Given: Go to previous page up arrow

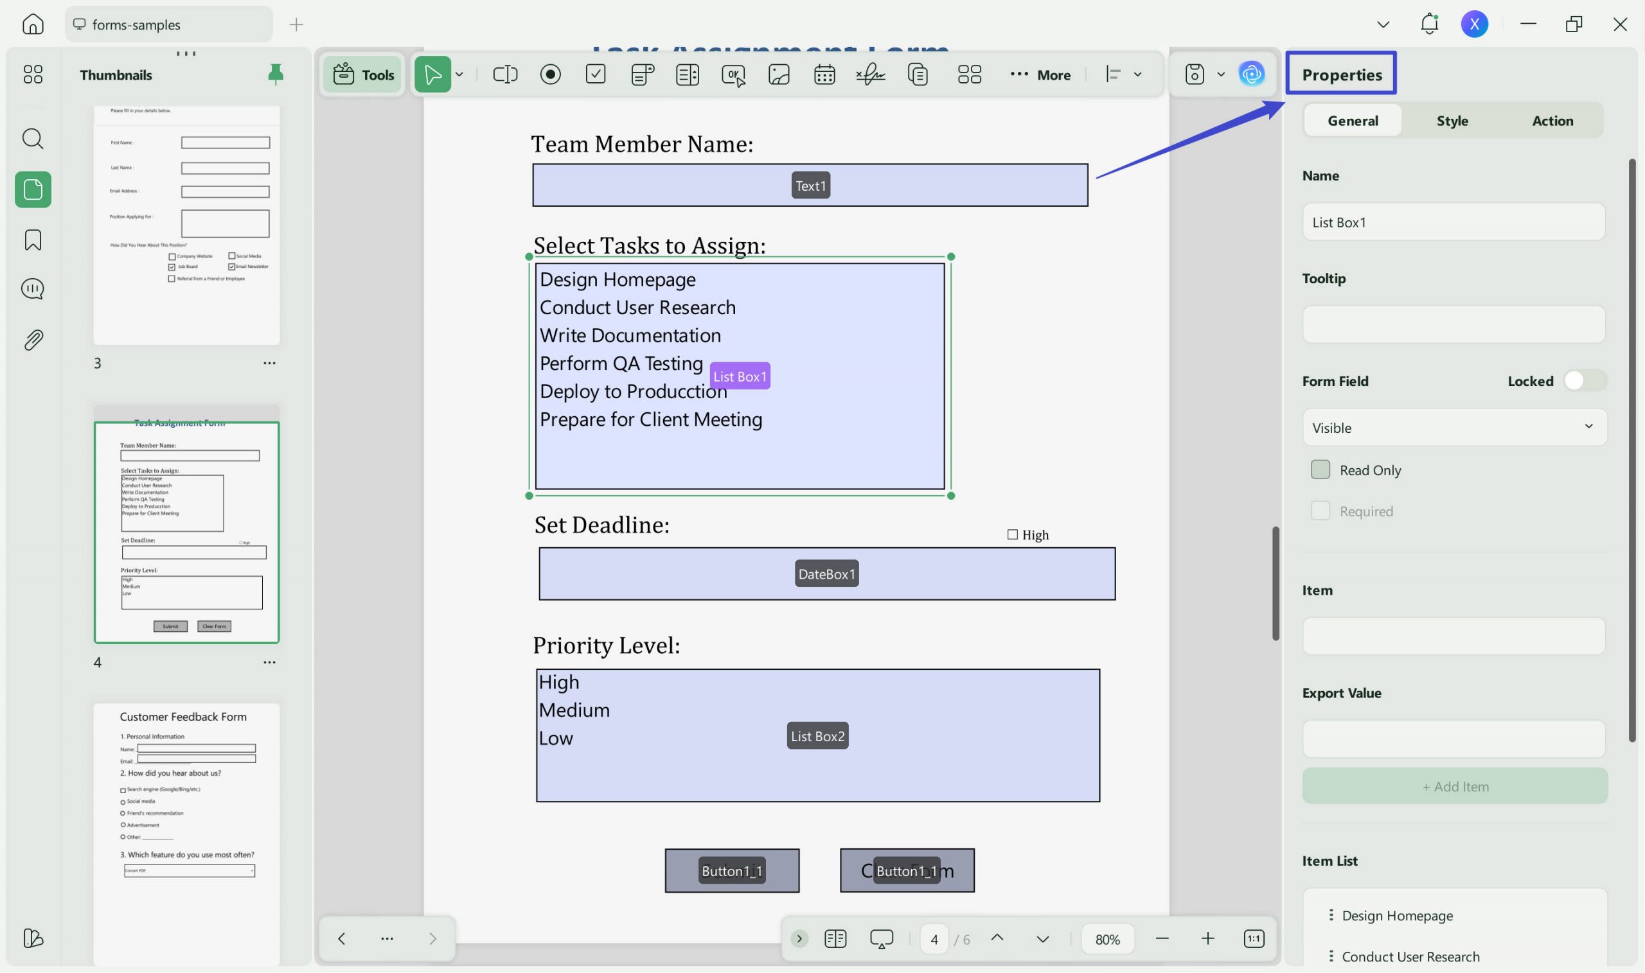Looking at the screenshot, I should (x=996, y=938).
